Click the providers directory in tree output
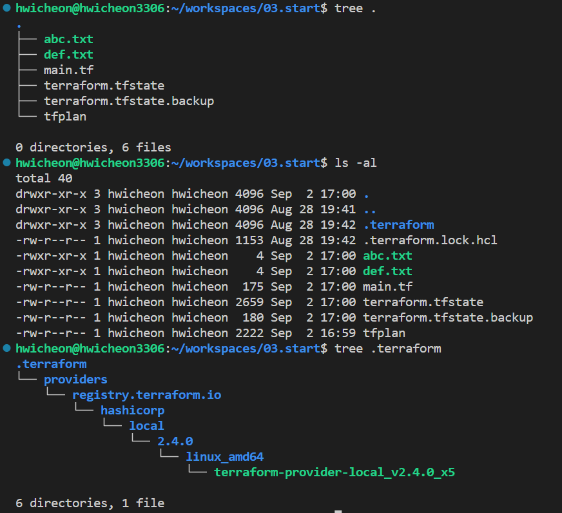562x513 pixels. (75, 380)
